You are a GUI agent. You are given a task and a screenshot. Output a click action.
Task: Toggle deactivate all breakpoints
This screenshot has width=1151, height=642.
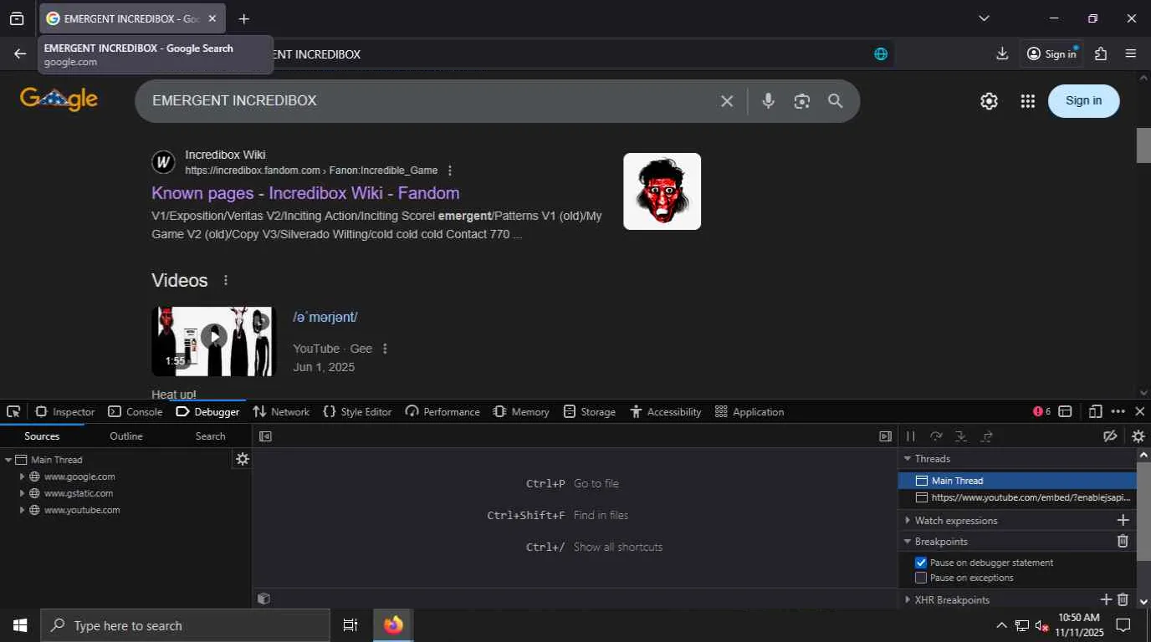coord(1110,436)
